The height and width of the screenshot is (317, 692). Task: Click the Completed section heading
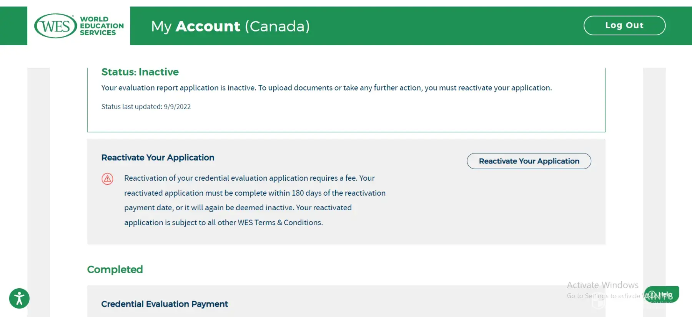pos(115,269)
